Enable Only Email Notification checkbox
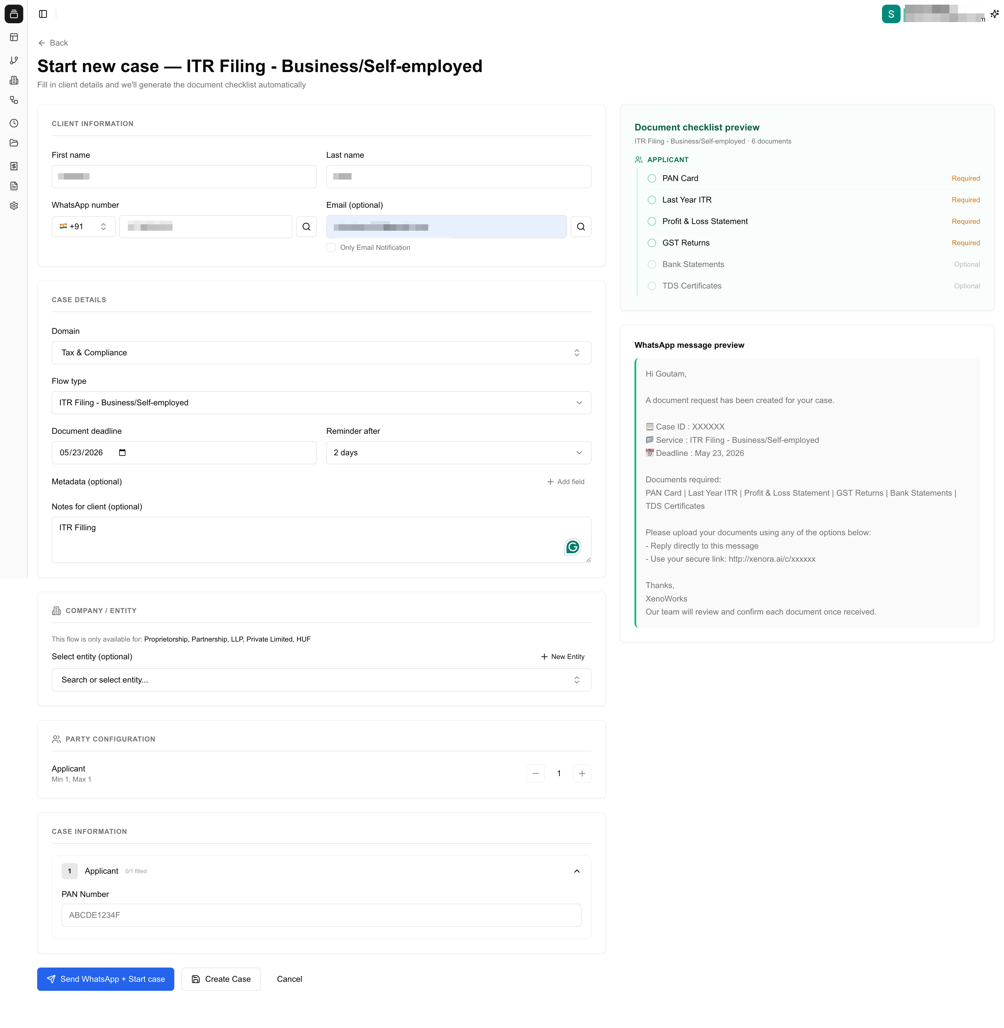Image resolution: width=1004 pixels, height=1028 pixels. [331, 248]
